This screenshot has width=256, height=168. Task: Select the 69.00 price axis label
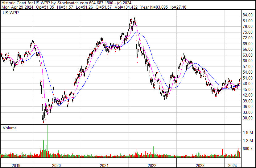tap(248, 44)
